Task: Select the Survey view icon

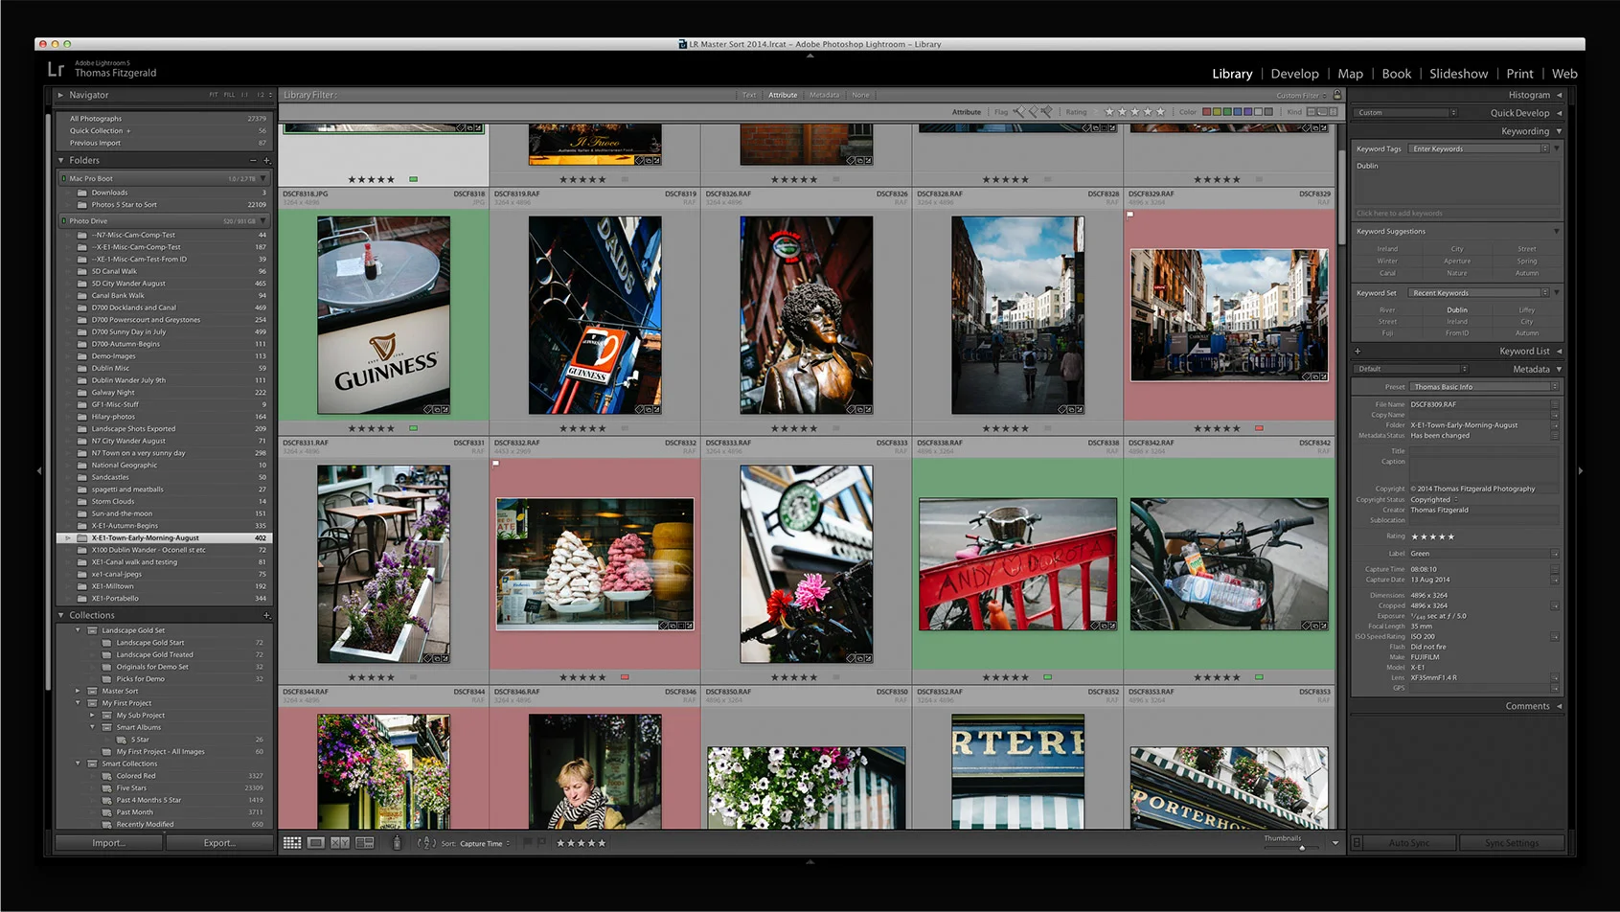Action: tap(365, 843)
